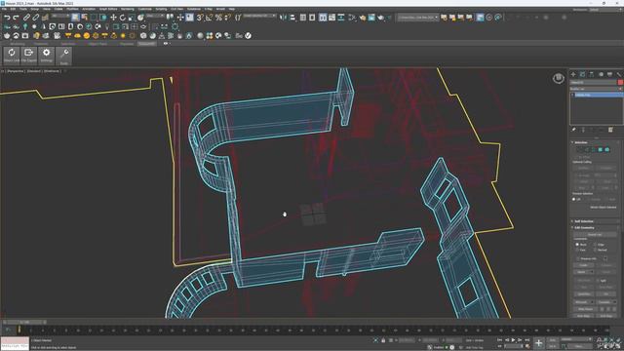Choose the Select and Scale tool

pos(132,18)
